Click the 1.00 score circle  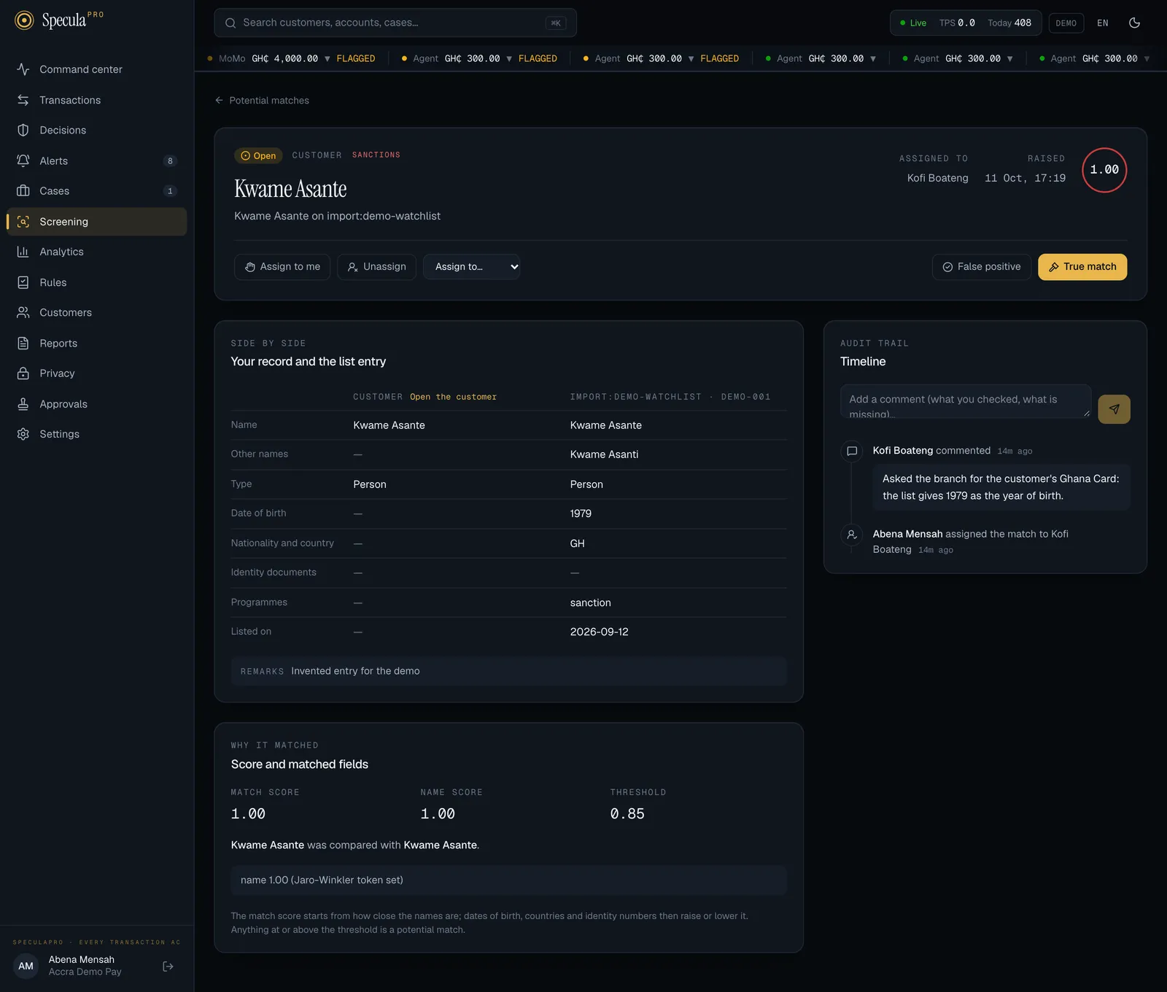(1104, 170)
